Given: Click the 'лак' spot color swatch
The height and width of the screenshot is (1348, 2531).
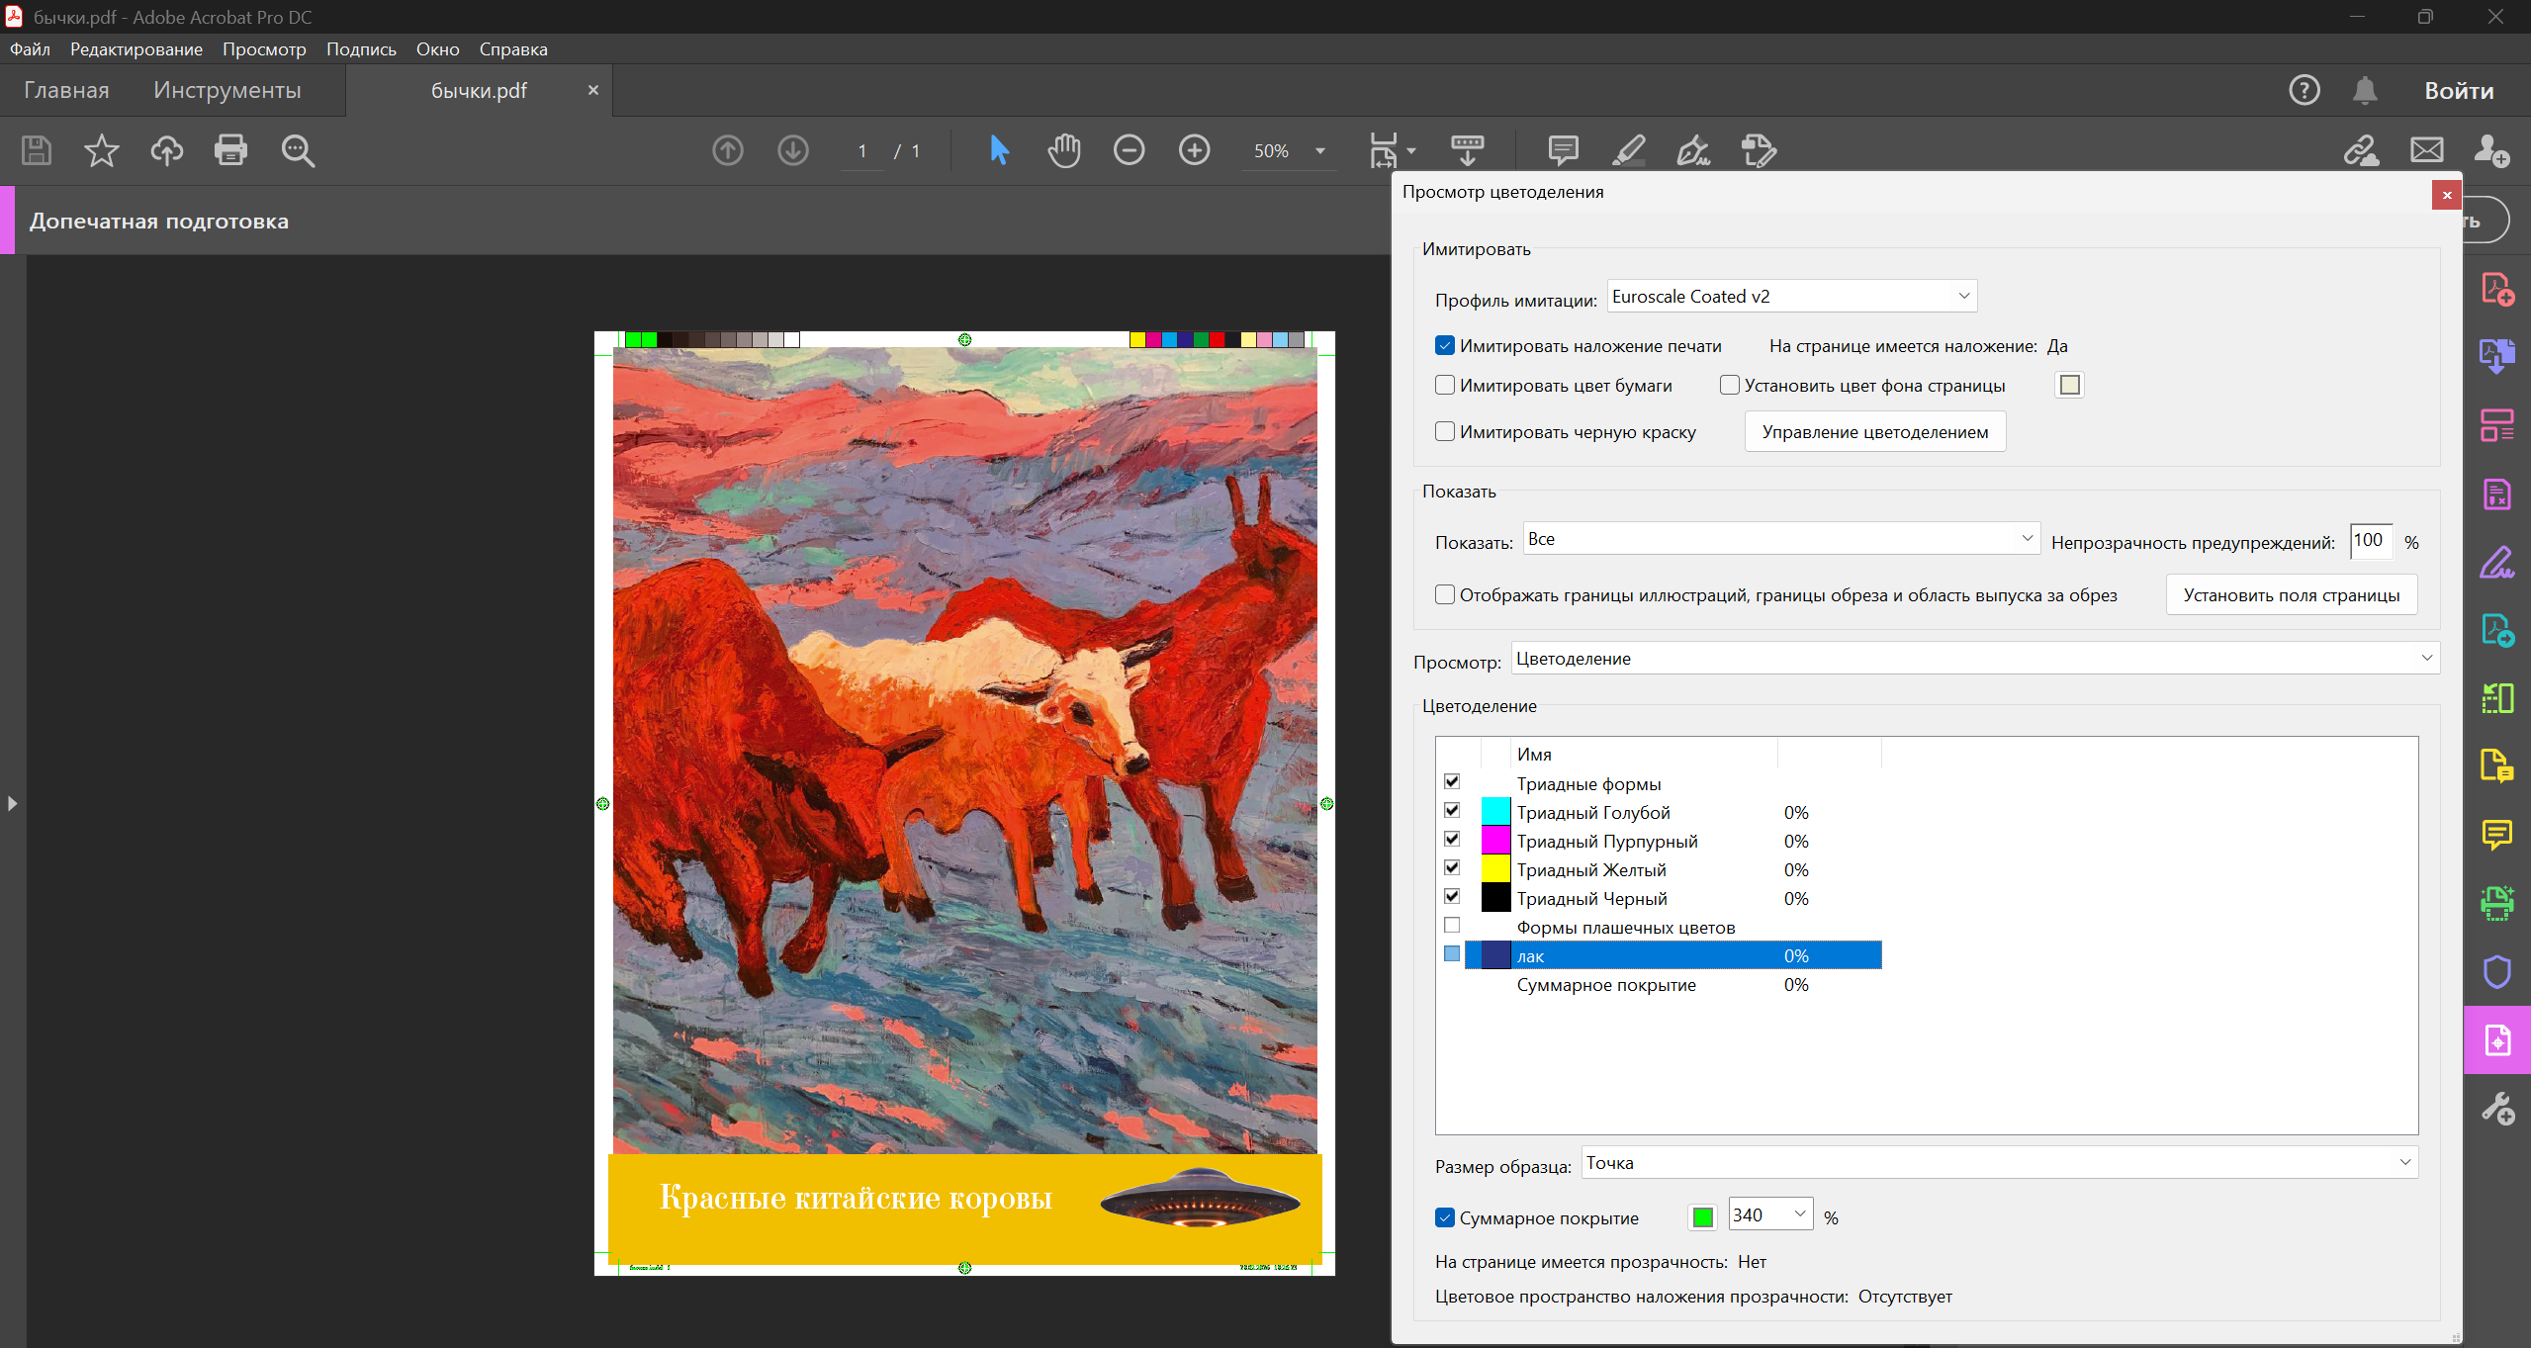Looking at the screenshot, I should click(1495, 955).
